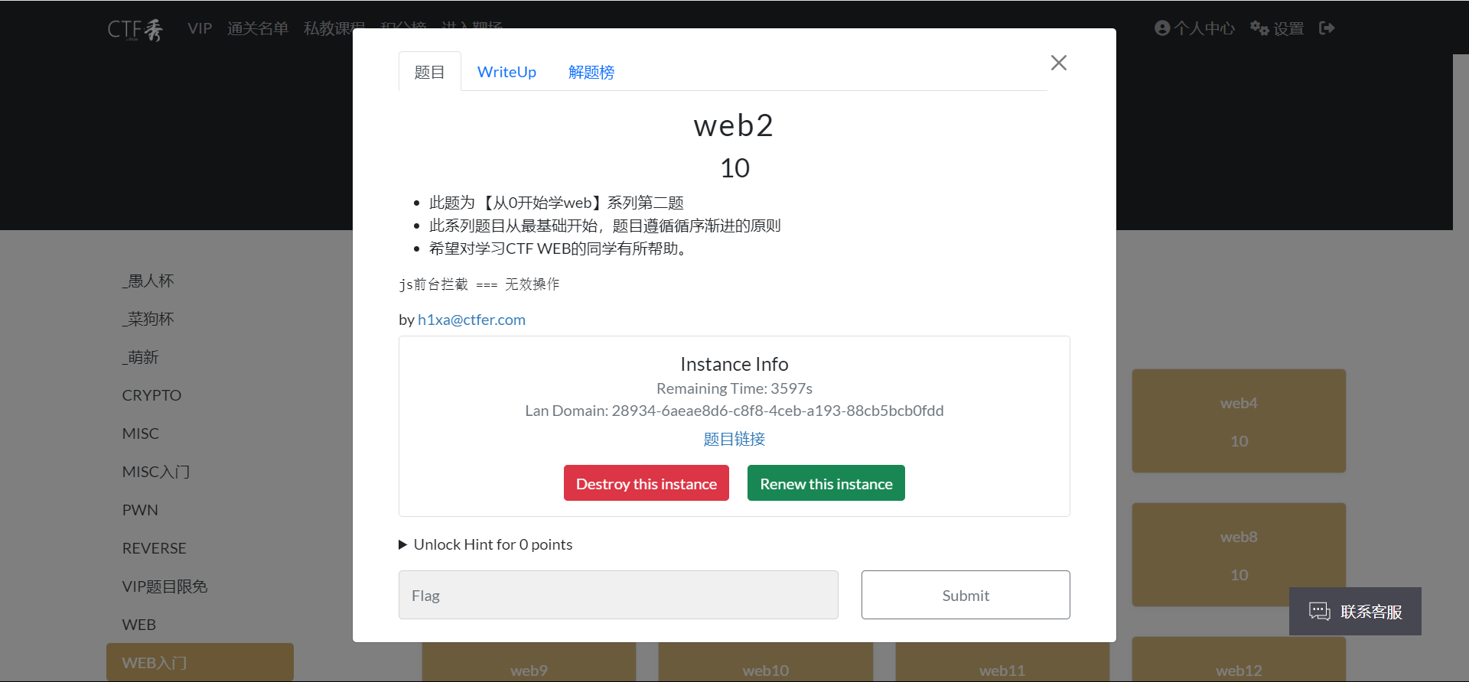Select the WEB入门 category

(x=200, y=662)
